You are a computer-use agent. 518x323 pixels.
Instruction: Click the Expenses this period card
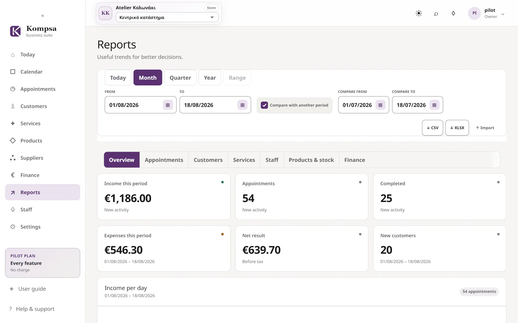click(x=164, y=249)
